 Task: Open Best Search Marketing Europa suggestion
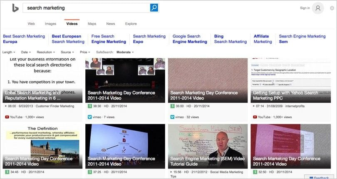[24, 39]
